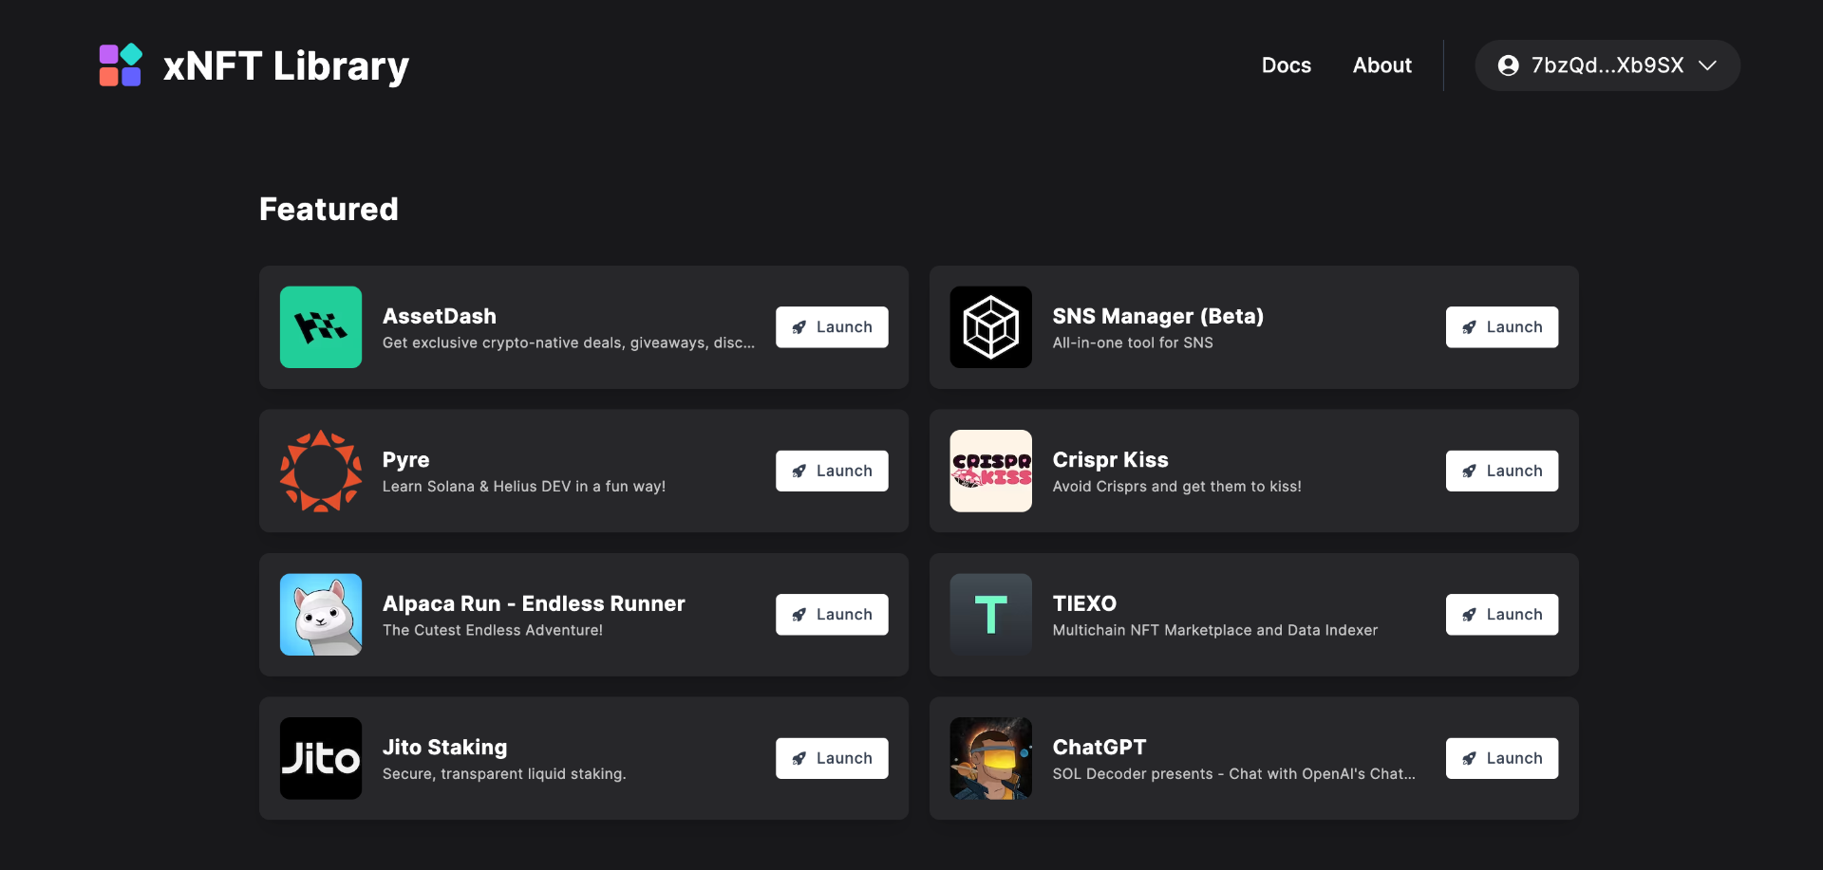The image size is (1823, 870).
Task: Select the AssetDash title text
Action: (440, 316)
